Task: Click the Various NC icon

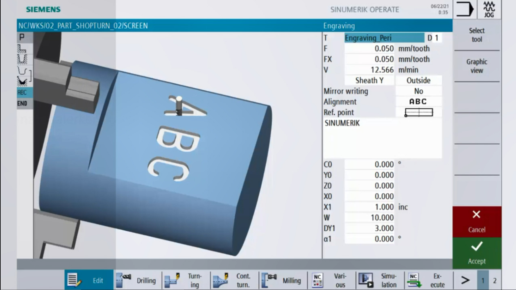Action: click(x=317, y=280)
